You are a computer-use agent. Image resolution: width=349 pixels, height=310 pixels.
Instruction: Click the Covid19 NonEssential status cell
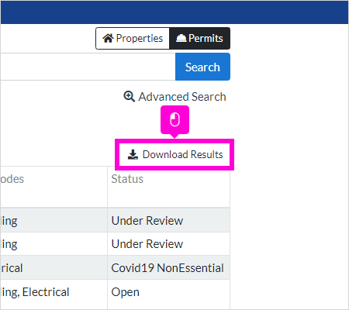click(x=168, y=268)
